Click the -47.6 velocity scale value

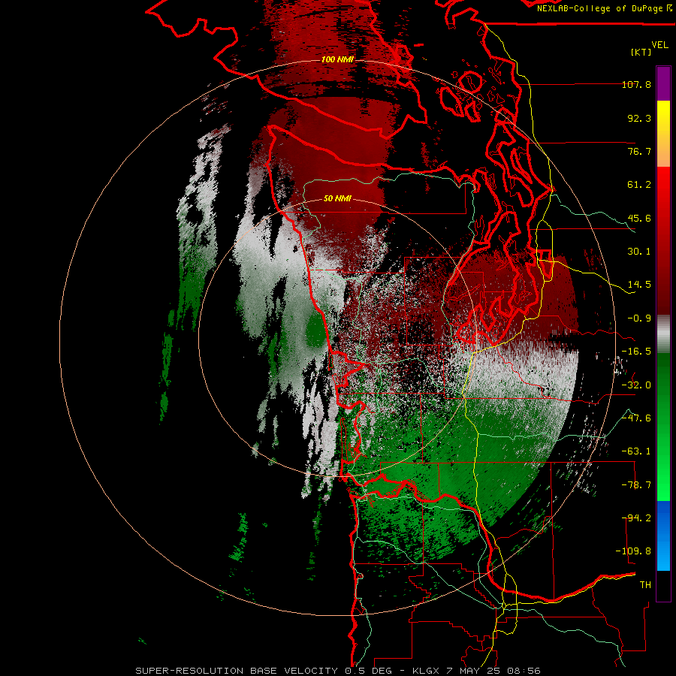tap(636, 418)
